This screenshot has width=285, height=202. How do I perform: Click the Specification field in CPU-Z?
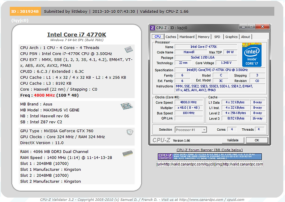[x=220, y=70]
